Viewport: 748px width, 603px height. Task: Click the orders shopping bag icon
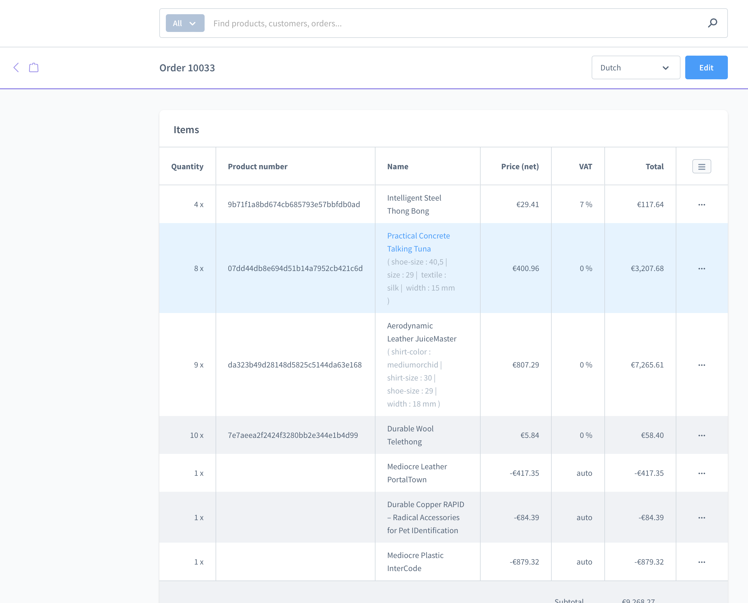tap(34, 67)
